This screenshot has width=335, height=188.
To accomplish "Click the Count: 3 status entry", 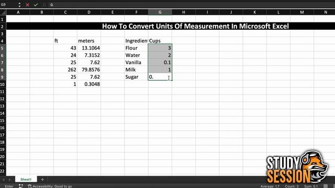I will pos(292,186).
